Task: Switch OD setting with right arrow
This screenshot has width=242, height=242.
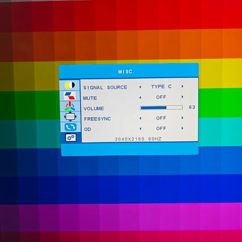Action: 183,128
